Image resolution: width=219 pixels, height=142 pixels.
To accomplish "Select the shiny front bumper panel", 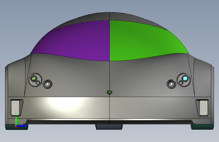I will tap(110, 108).
